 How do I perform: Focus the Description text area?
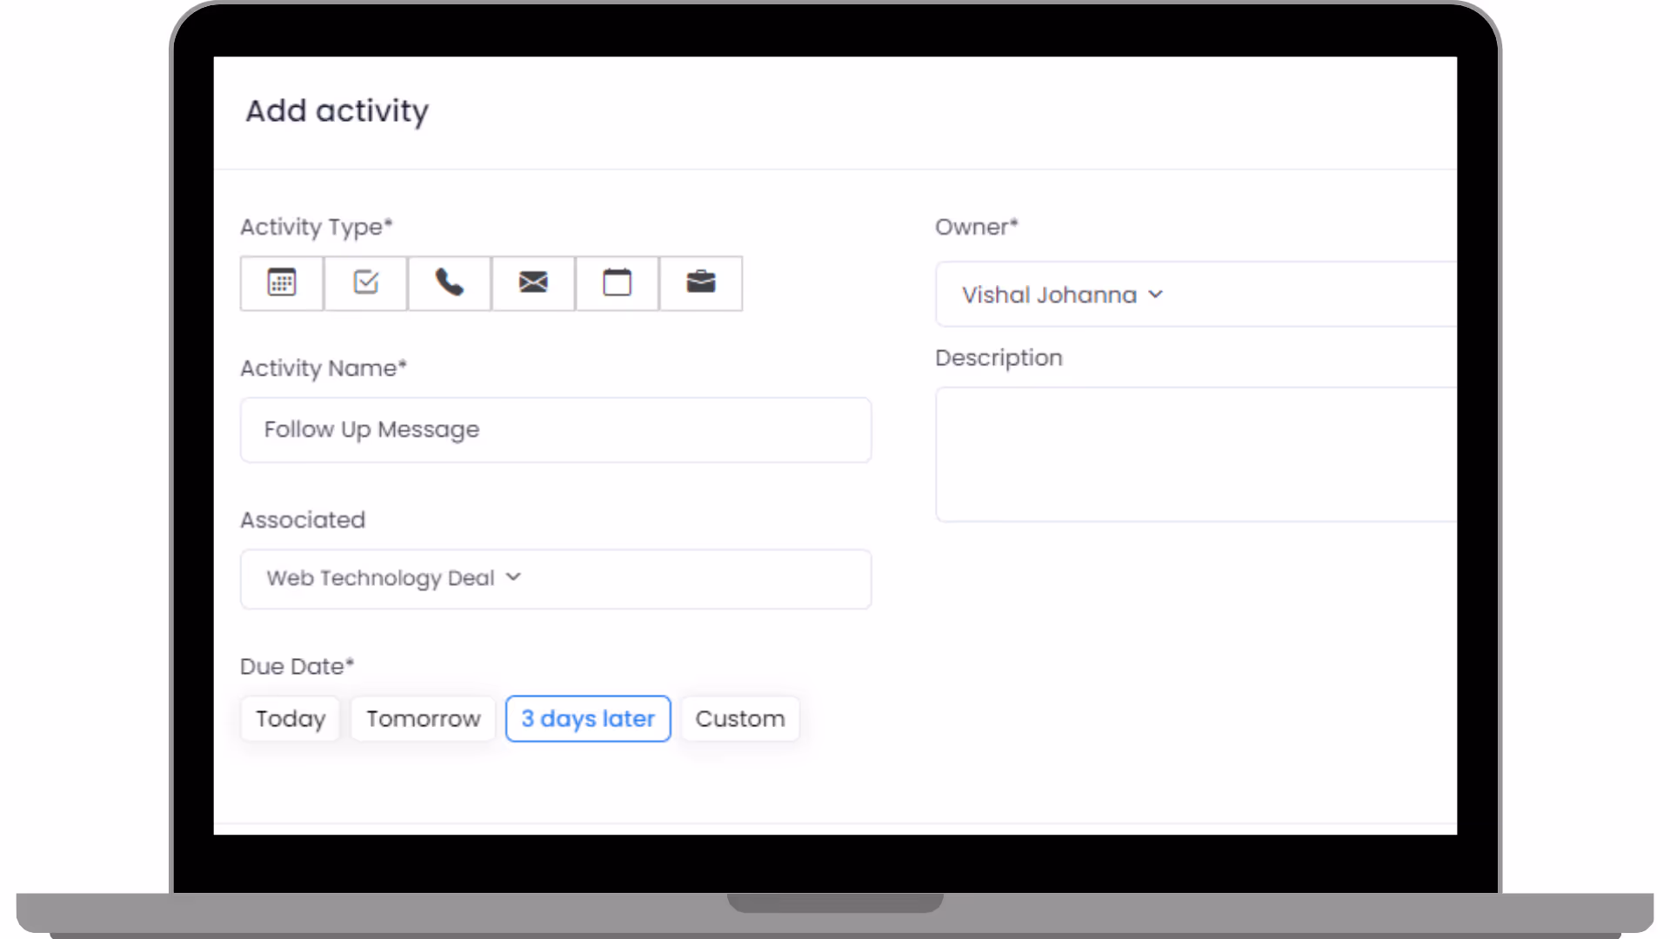tap(1196, 454)
